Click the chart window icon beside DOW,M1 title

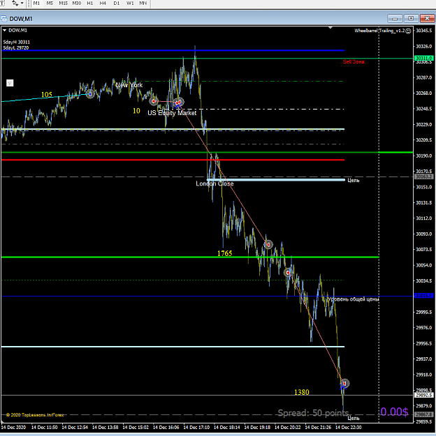pyautogui.click(x=4, y=19)
